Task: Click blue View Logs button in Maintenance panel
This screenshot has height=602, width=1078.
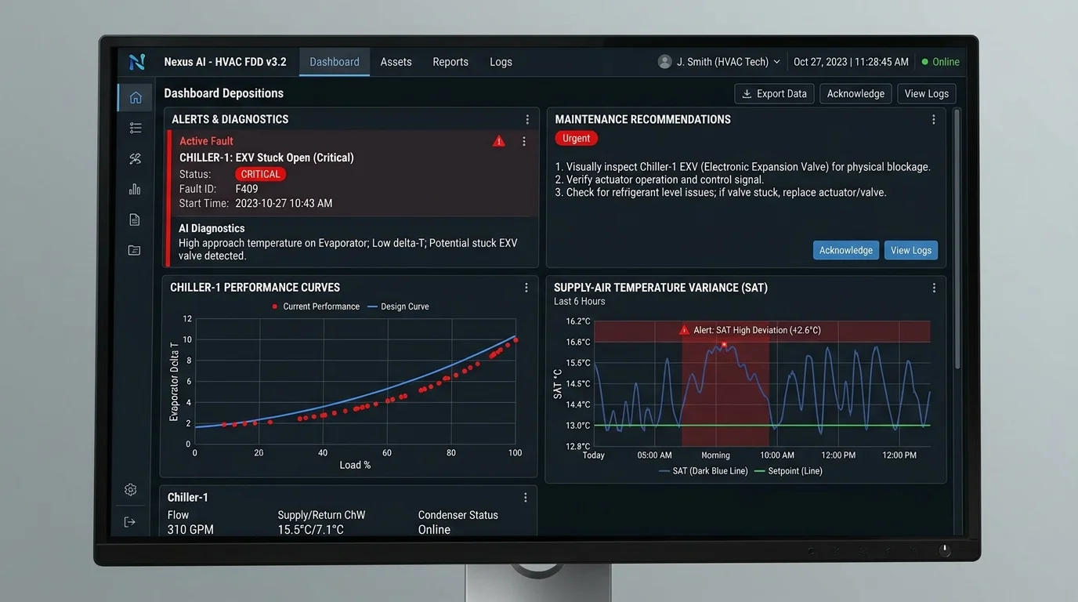Action: [x=911, y=250]
